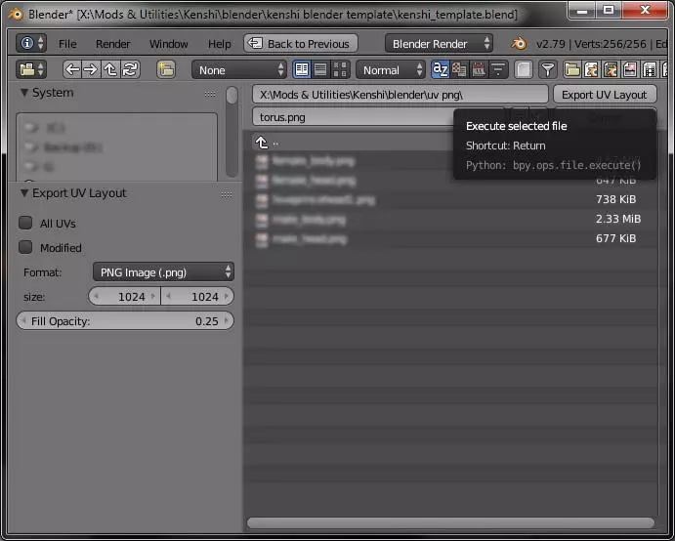Screen dimensions: 675x541
Task: Toggle the .blend files filter icon
Action: point(591,69)
